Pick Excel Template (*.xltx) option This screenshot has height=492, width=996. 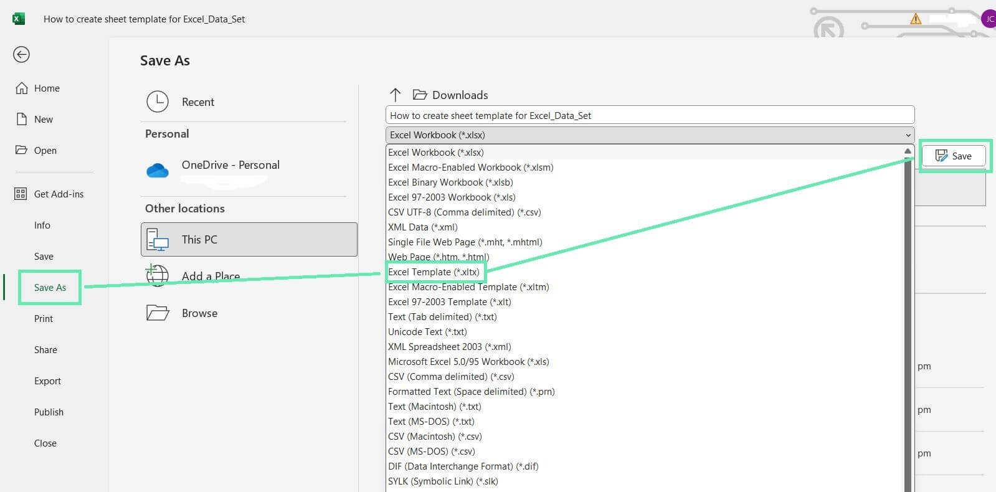[434, 272]
